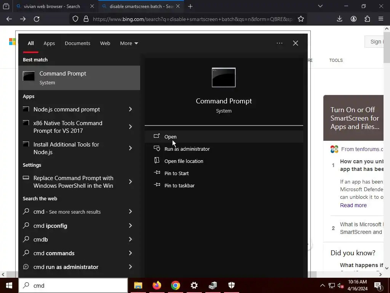The width and height of the screenshot is (390, 293).
Task: Close the disable smartscreen batch tab
Action: [178, 6]
